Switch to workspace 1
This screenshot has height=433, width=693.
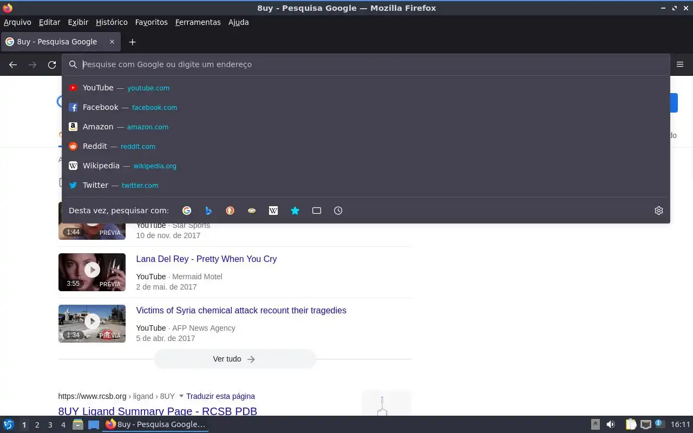[x=24, y=425]
